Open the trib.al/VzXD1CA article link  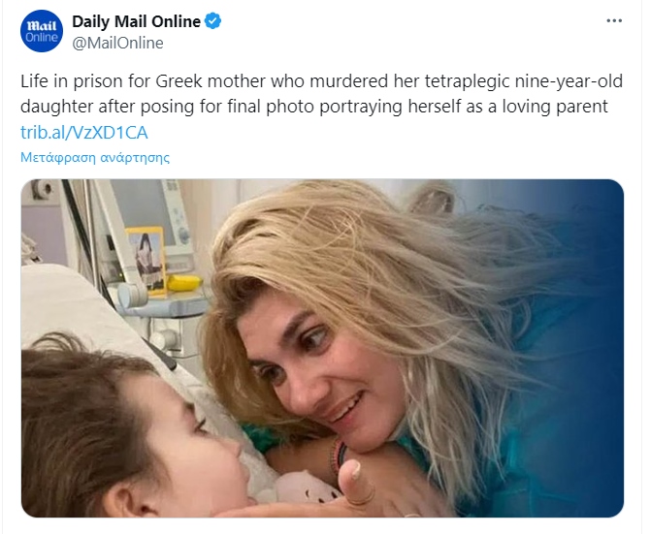[83, 132]
